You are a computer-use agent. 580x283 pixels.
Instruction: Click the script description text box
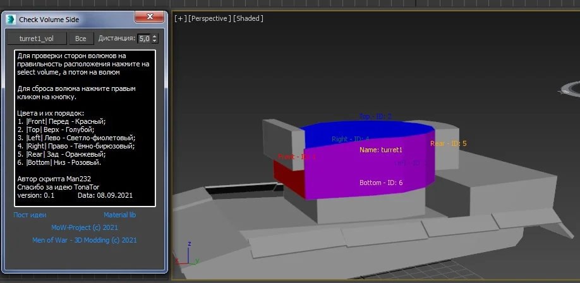[85, 128]
